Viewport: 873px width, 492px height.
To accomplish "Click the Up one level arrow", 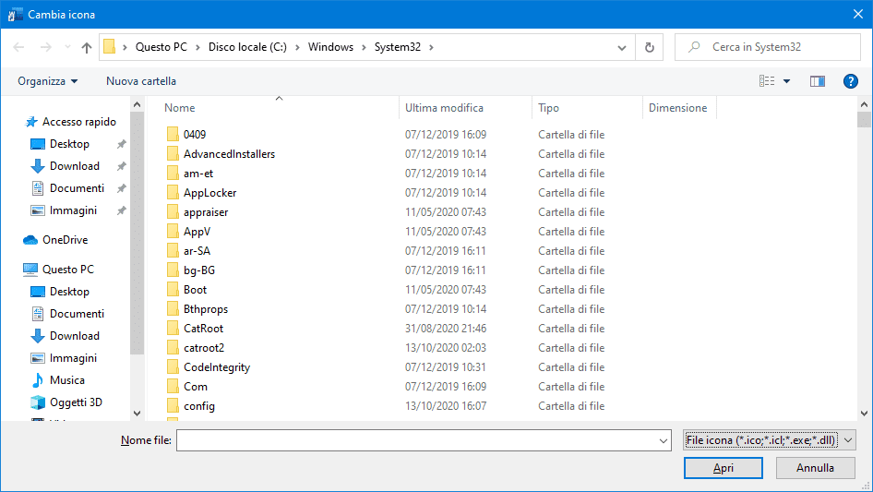I will pos(87,47).
